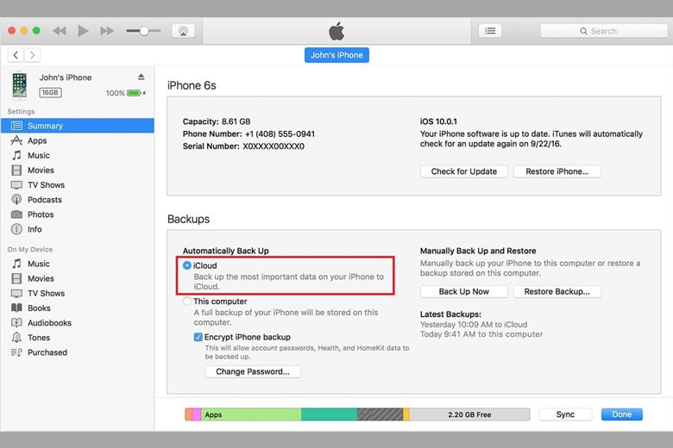Go forward with the right chevron
Image resolution: width=673 pixels, height=448 pixels.
click(32, 55)
